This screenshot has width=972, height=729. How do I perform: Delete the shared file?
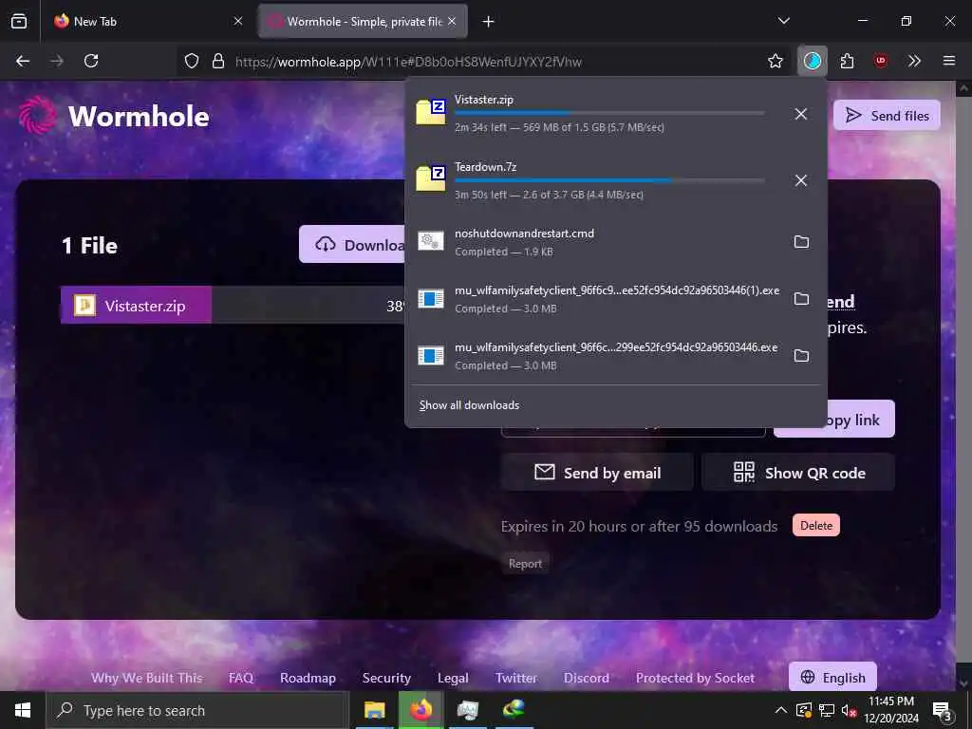click(815, 526)
